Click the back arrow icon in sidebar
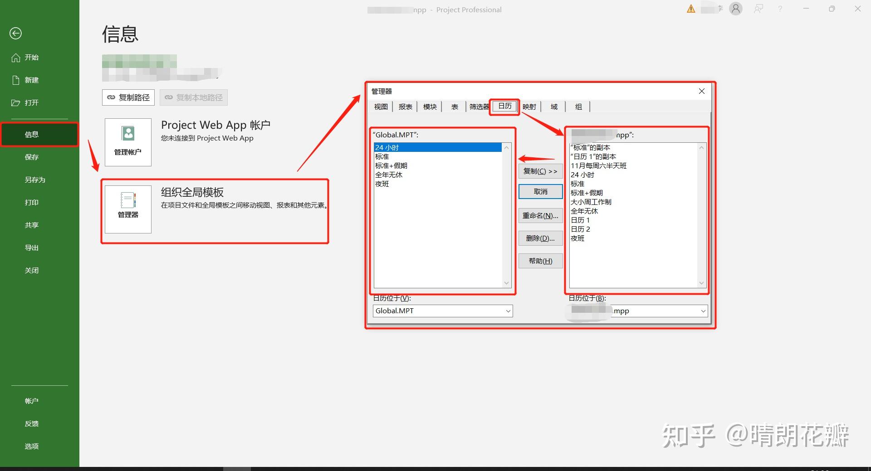 [x=15, y=33]
